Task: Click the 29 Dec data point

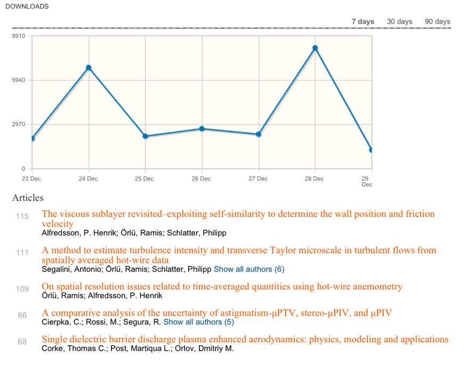Action: click(x=371, y=150)
